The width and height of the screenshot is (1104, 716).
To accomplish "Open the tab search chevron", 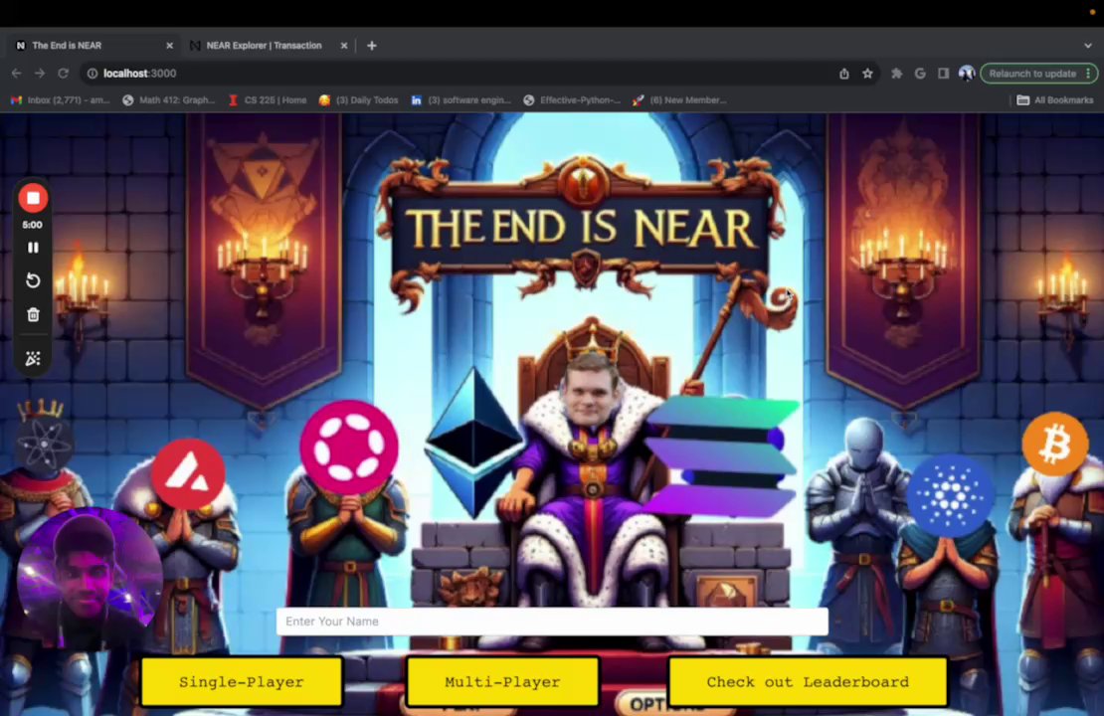I will (1088, 45).
